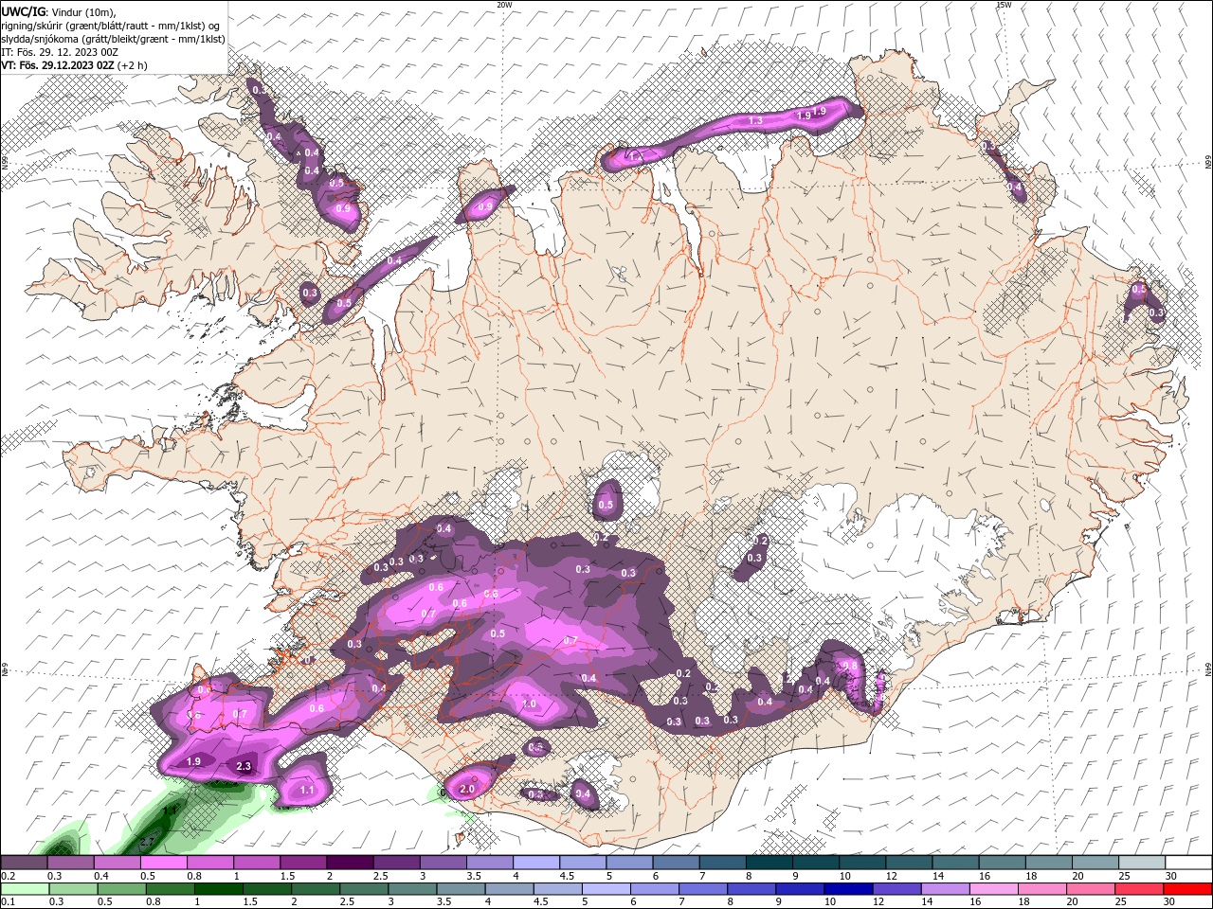Click the '20W' longitude label at the top
This screenshot has width=1213, height=909.
[x=504, y=5]
